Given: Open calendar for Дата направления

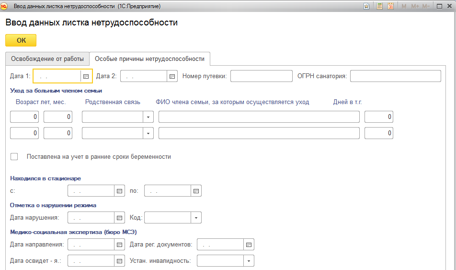Looking at the screenshot, I should (x=120, y=245).
